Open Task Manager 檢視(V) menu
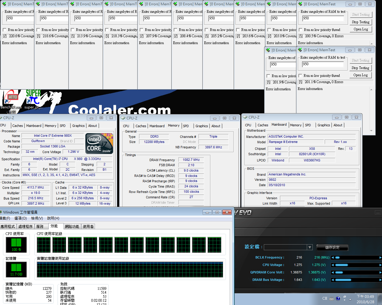382x305 pixels. 37,218
